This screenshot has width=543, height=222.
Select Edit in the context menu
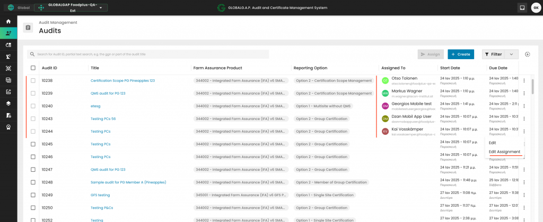coord(493,143)
